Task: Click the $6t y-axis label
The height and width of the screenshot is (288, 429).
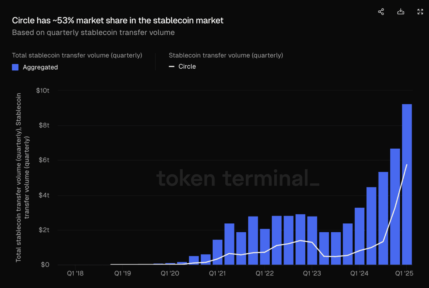Action: point(44,160)
